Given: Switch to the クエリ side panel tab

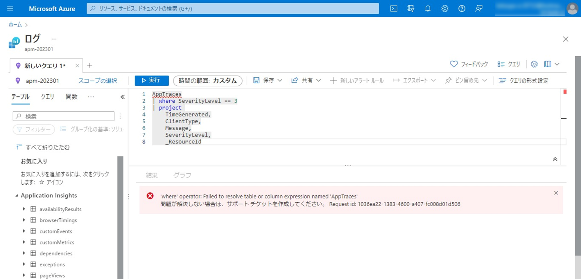Looking at the screenshot, I should [x=47, y=97].
